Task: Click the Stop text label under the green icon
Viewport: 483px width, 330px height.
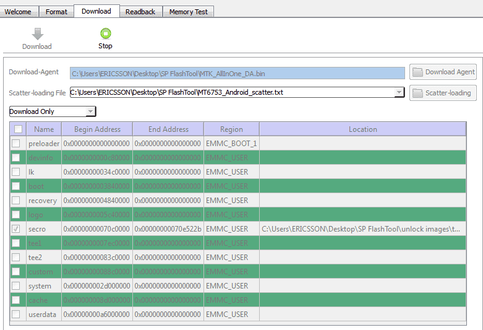Action: pos(105,46)
